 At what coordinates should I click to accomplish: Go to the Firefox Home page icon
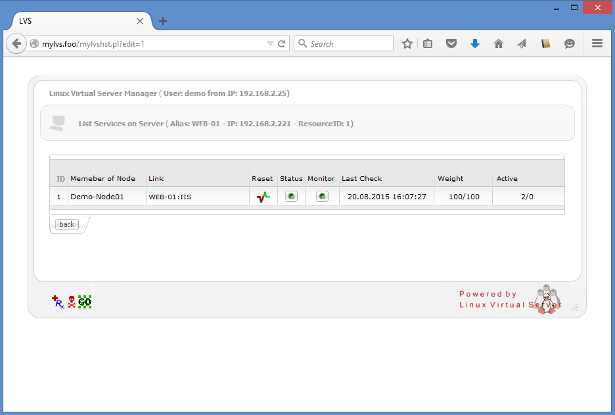coord(499,44)
